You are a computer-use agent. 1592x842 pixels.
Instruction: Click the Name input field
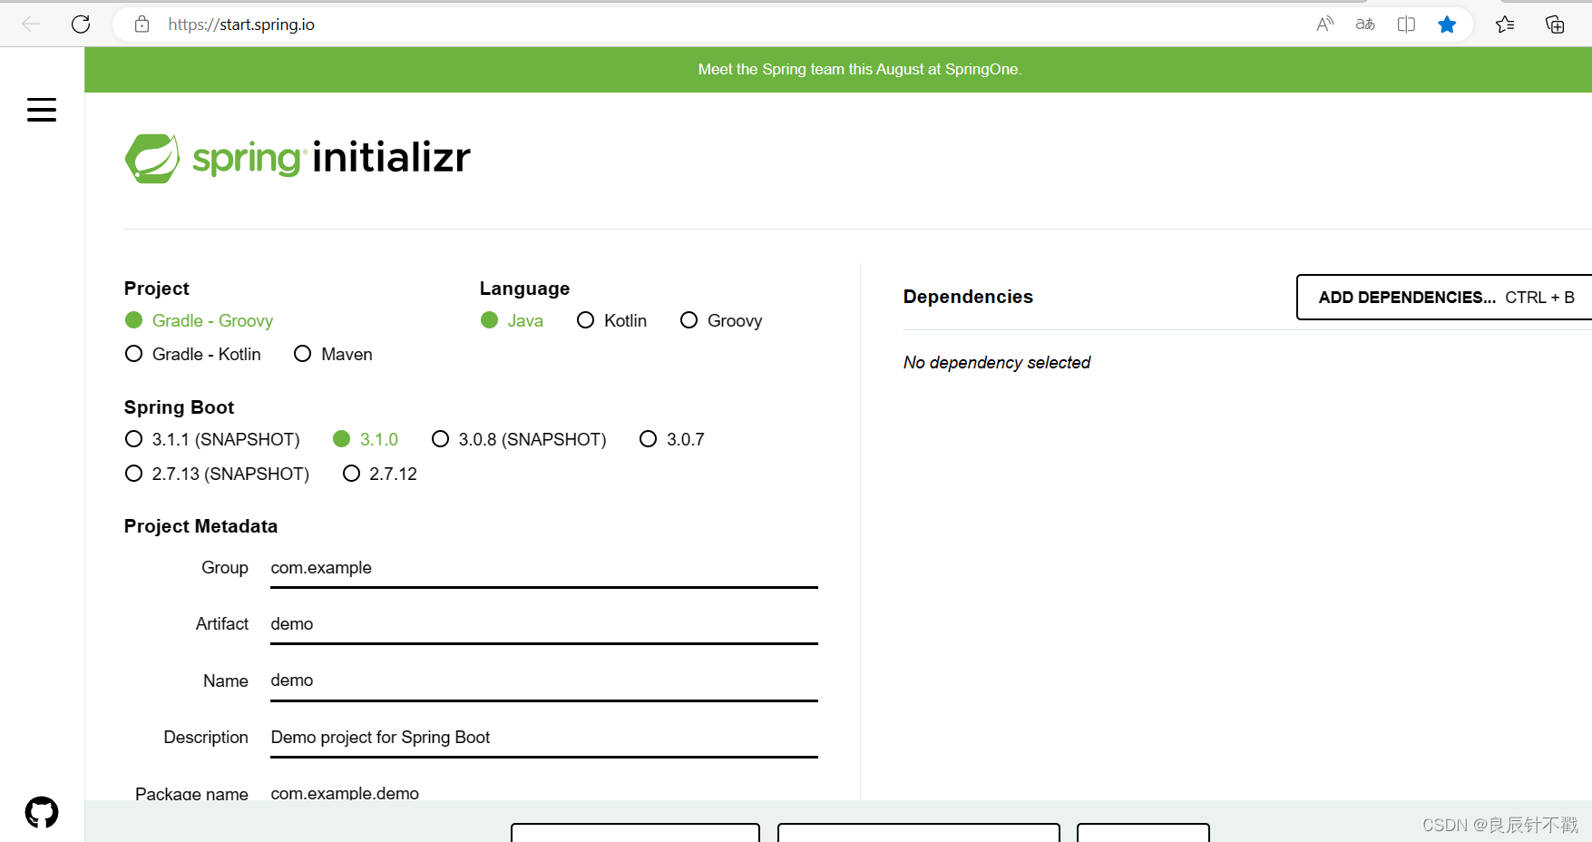click(544, 680)
